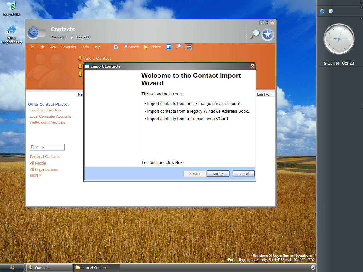The image size is (363, 272).
Task: Open the Start menu
Action: (x=12, y=268)
